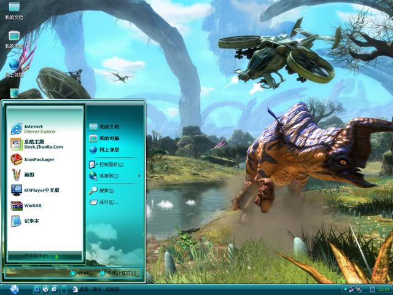
Task: Click the control panel icon in Start menu
Action: pyautogui.click(x=93, y=165)
